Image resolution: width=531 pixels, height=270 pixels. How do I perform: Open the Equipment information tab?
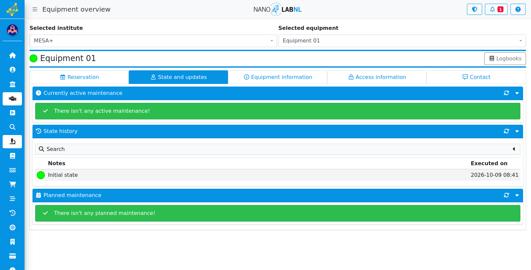click(278, 77)
